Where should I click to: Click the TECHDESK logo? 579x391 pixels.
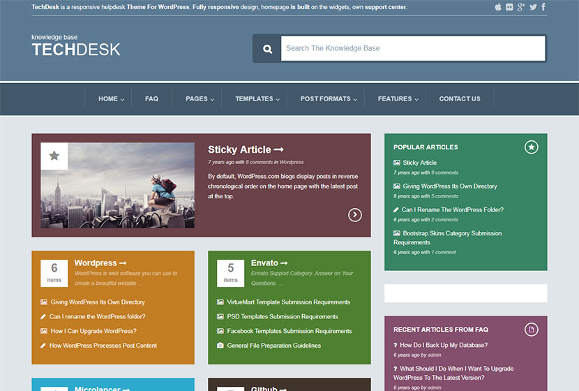click(x=76, y=50)
